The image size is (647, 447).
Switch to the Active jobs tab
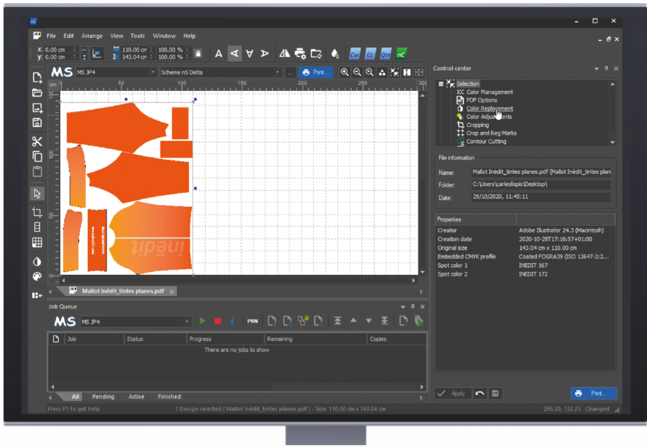pos(136,396)
